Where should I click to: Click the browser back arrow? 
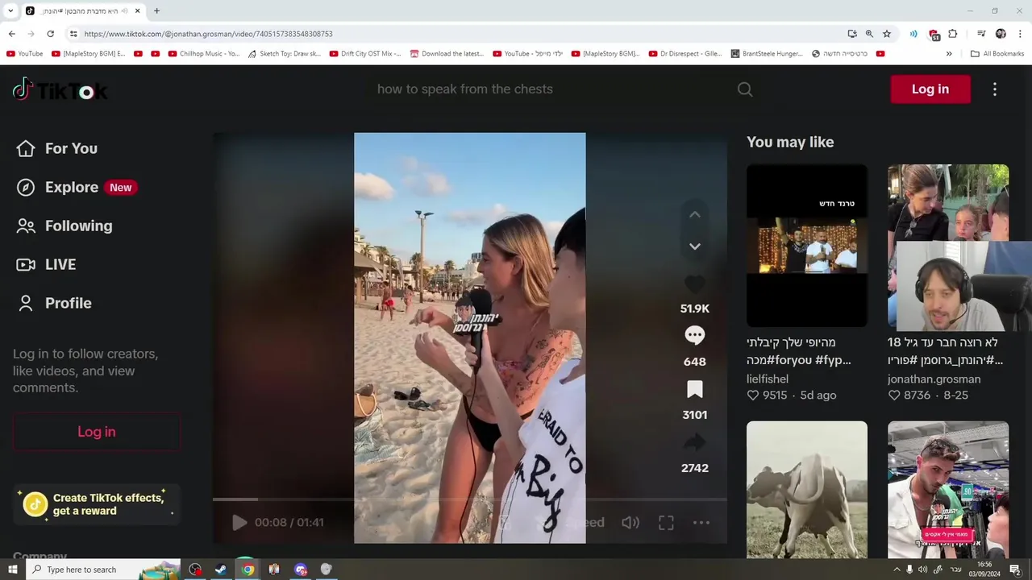click(11, 34)
